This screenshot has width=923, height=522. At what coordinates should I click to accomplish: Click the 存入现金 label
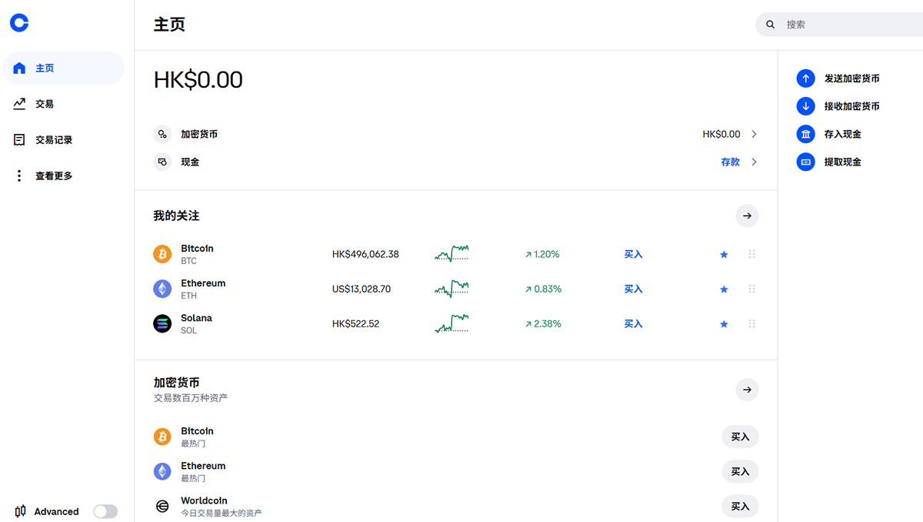pos(842,134)
